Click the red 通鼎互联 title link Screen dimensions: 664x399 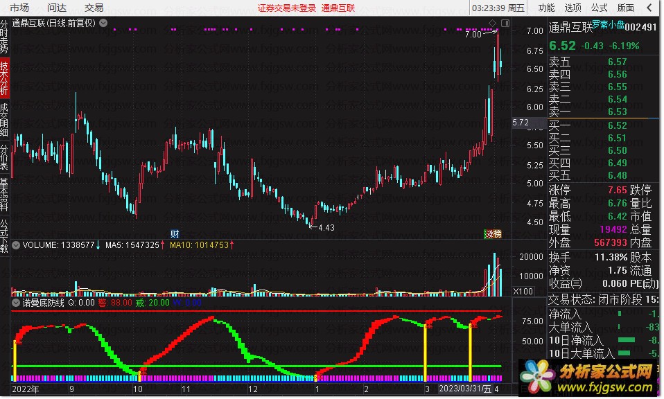(338, 8)
